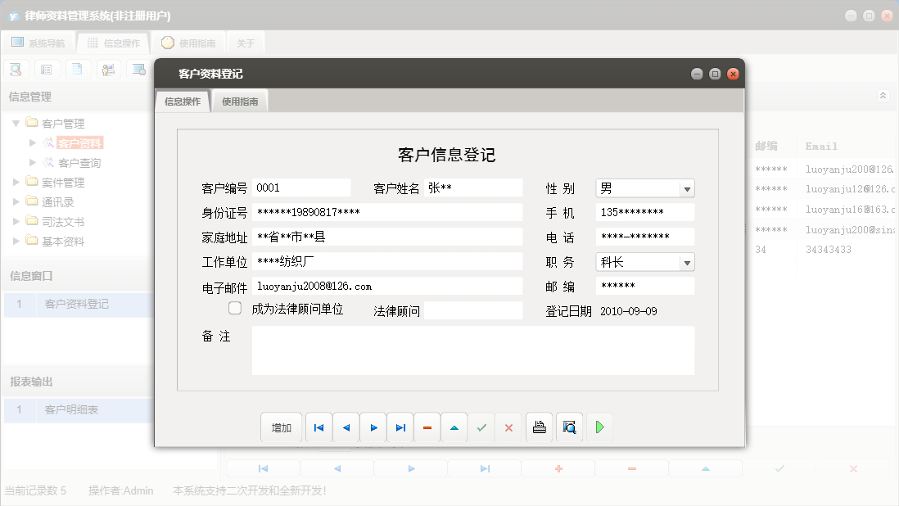Image resolution: width=899 pixels, height=506 pixels.
Task: Click the 增加 button
Action: coord(282,427)
